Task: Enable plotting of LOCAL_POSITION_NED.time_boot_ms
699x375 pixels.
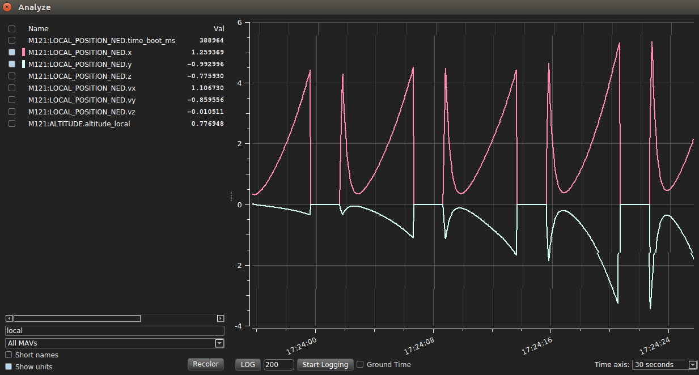Action: pyautogui.click(x=11, y=40)
